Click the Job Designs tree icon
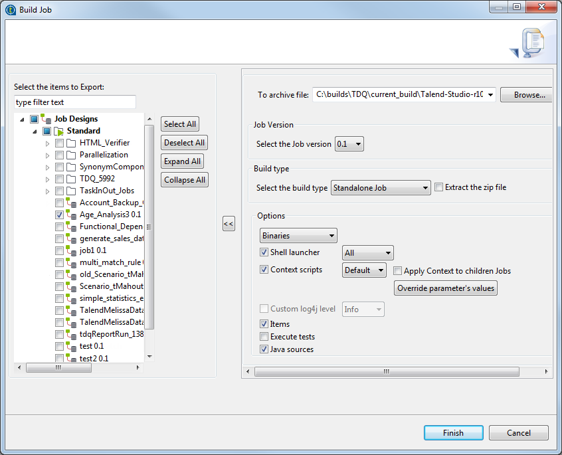Viewport: 562px width, 455px height. point(46,119)
